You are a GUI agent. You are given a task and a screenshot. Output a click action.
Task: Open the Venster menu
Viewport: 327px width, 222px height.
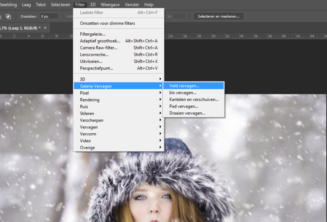pyautogui.click(x=131, y=4)
